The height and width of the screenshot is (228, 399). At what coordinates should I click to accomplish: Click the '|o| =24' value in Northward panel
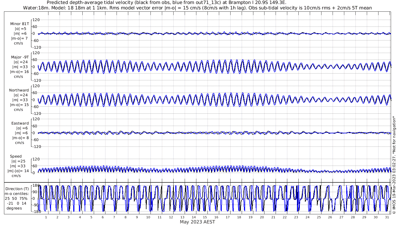[x=21, y=95]
